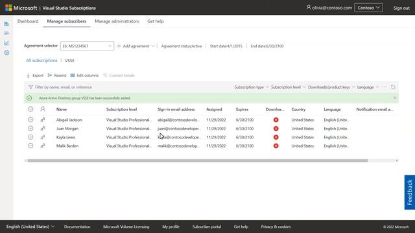Click the Assigned column header
This screenshot has width=415, height=233.
click(x=214, y=109)
